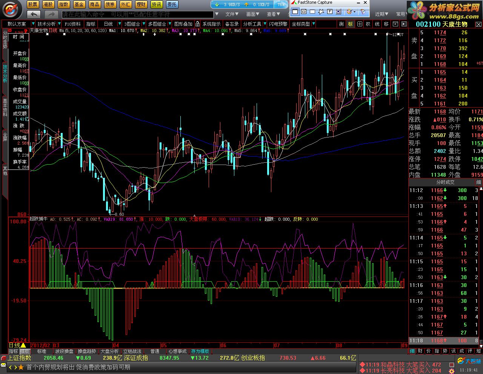
Task: Select the 价 tab in right panel
Action: click(428, 351)
